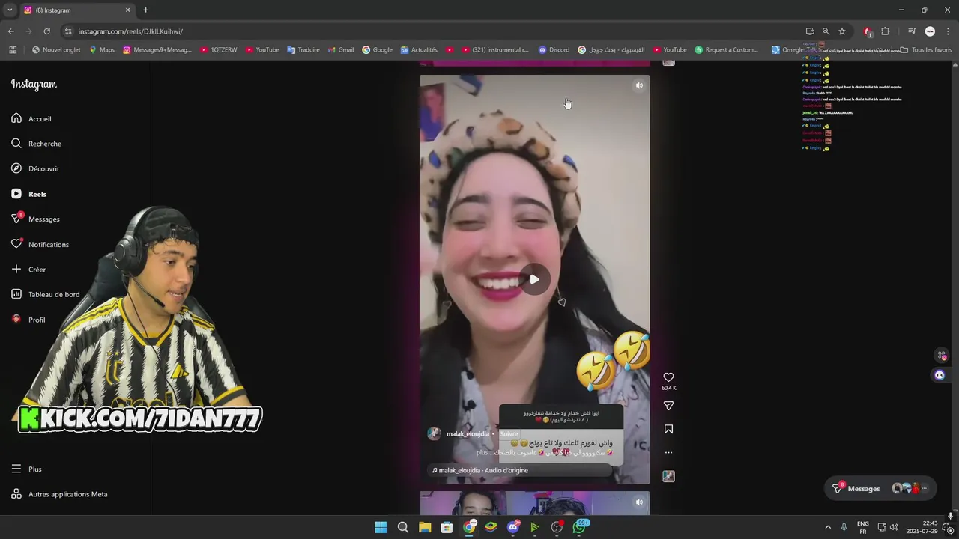Open Actualités bookmark
The height and width of the screenshot is (539, 959).
point(419,50)
